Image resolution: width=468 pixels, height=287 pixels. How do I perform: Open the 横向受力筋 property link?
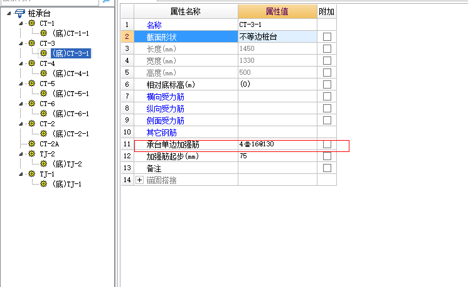point(166,97)
